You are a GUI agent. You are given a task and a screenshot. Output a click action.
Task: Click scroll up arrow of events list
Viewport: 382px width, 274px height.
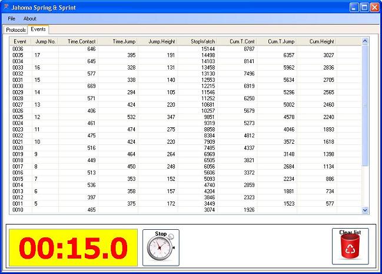365,41
